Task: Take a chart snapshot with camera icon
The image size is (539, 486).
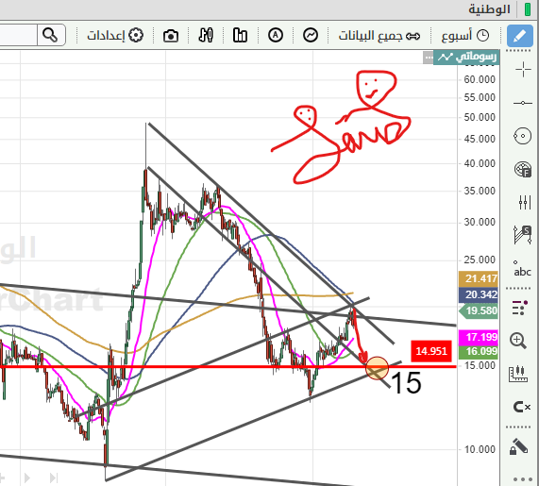Action: [x=171, y=36]
